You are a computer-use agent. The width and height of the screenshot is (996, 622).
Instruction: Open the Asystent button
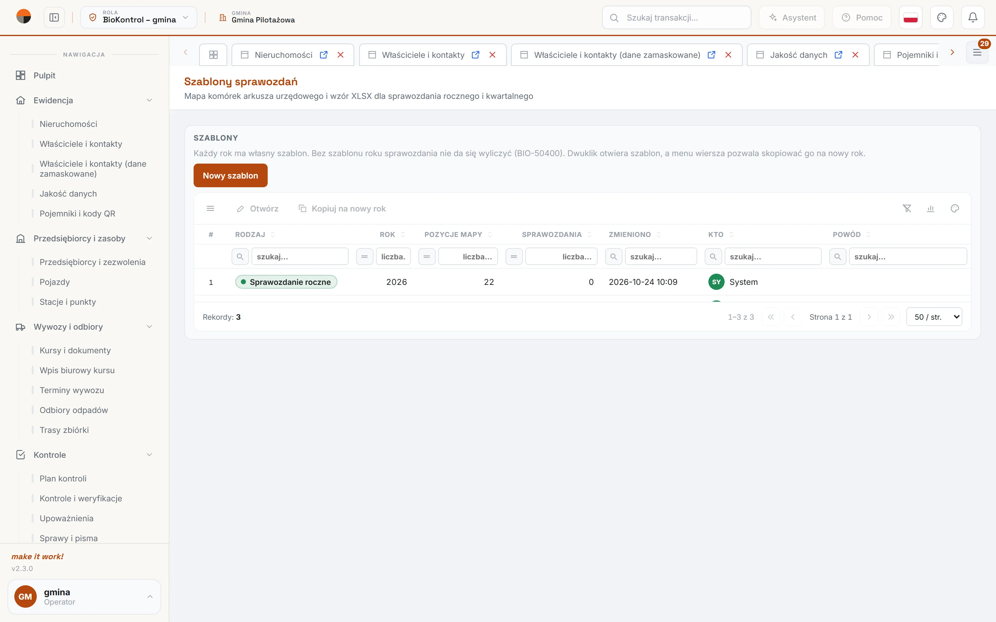pyautogui.click(x=792, y=18)
